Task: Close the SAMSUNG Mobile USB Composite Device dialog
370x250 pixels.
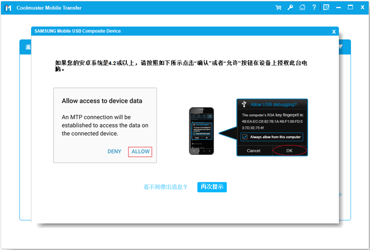Action: (x=334, y=32)
